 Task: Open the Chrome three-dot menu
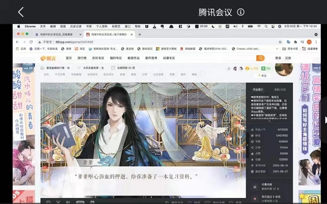tap(316, 42)
